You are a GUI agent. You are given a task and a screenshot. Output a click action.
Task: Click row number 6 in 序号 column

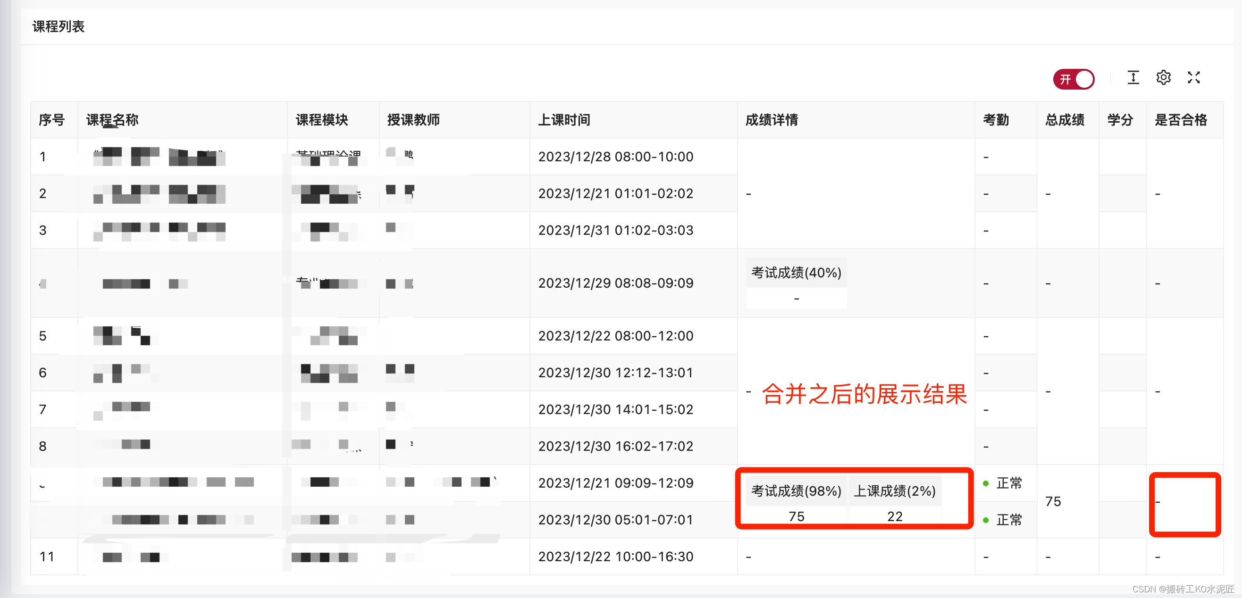tap(43, 373)
